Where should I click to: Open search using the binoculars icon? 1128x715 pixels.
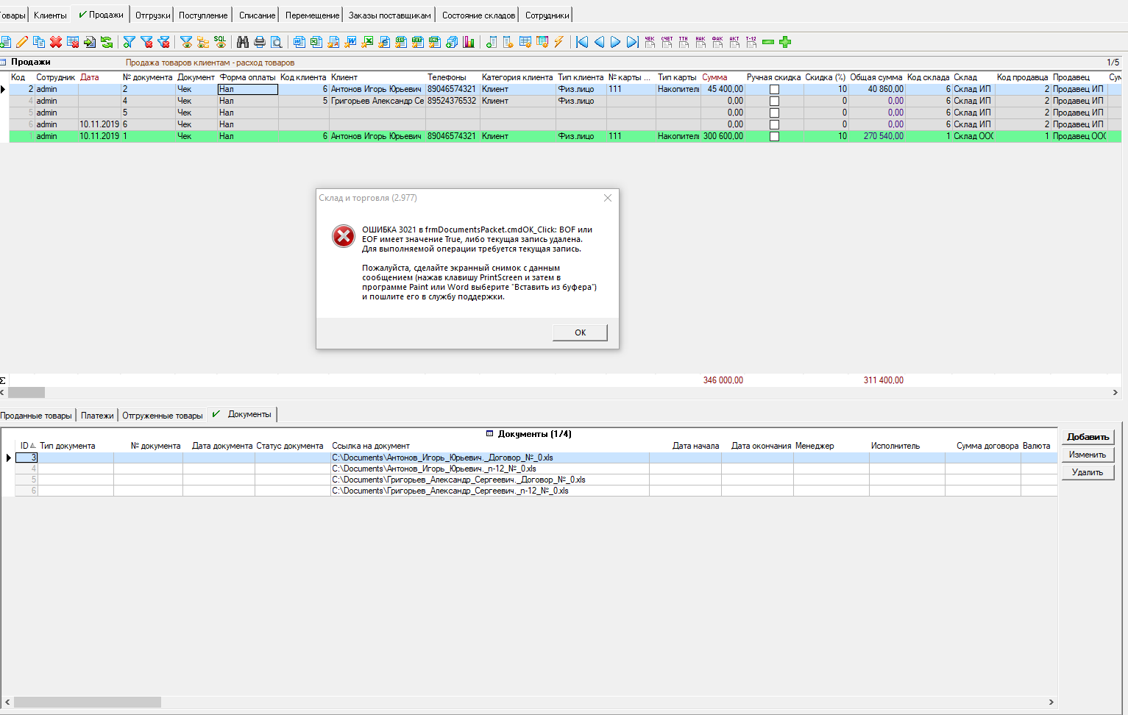241,42
